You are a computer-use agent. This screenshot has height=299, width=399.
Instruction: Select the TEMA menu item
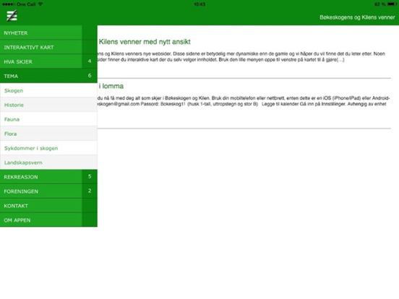click(40, 76)
